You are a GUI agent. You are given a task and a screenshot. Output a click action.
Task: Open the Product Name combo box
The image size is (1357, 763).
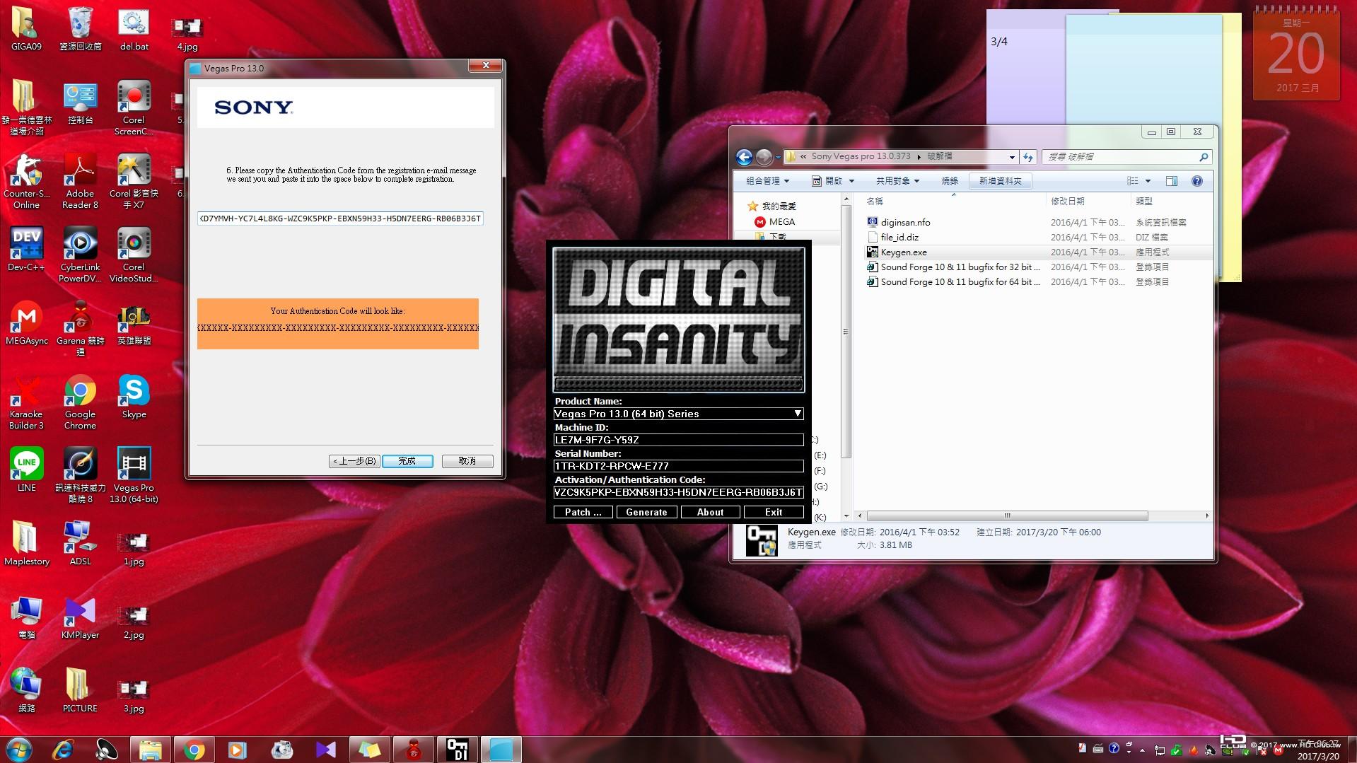677,414
